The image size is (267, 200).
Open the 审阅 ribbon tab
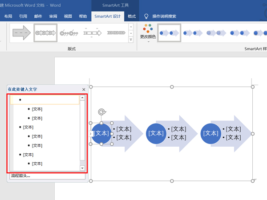(x=53, y=16)
